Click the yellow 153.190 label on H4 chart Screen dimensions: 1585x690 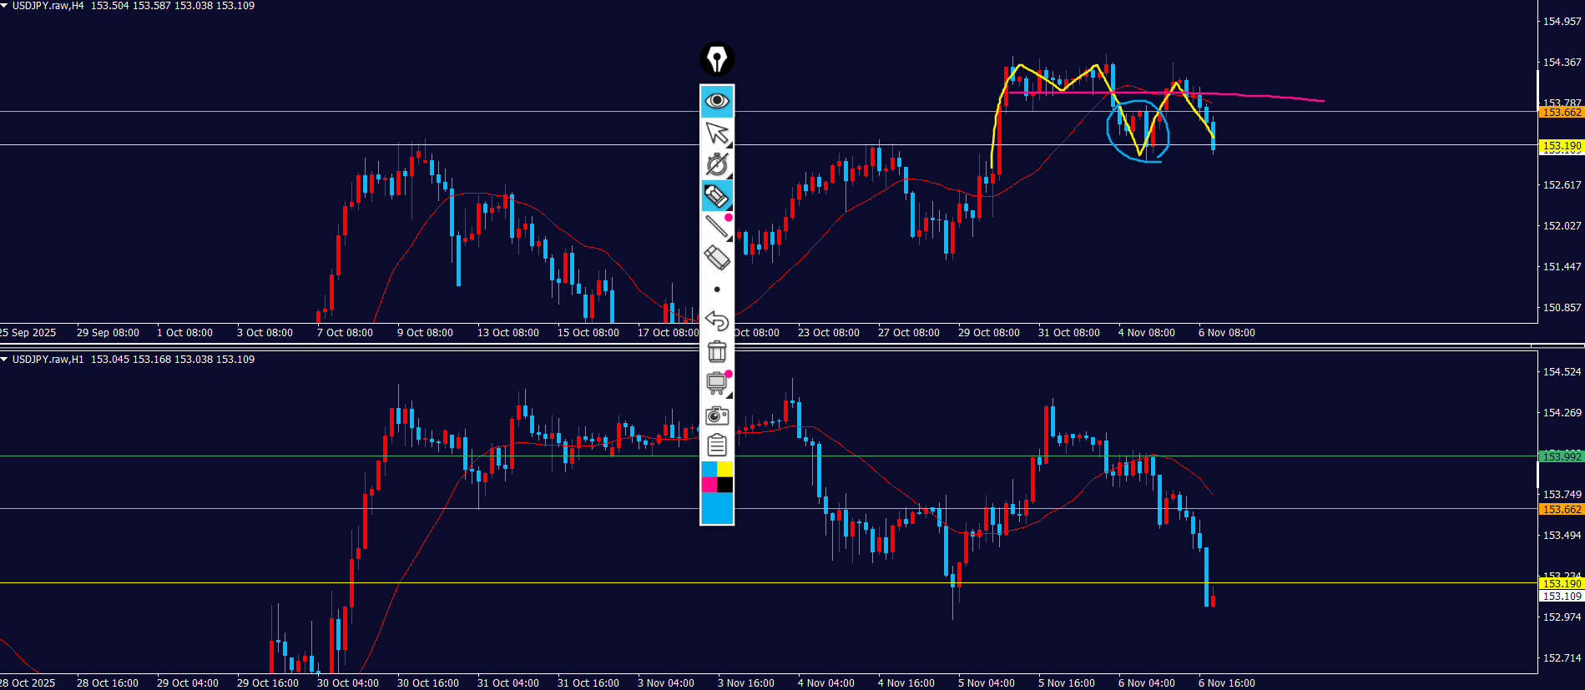(x=1561, y=146)
